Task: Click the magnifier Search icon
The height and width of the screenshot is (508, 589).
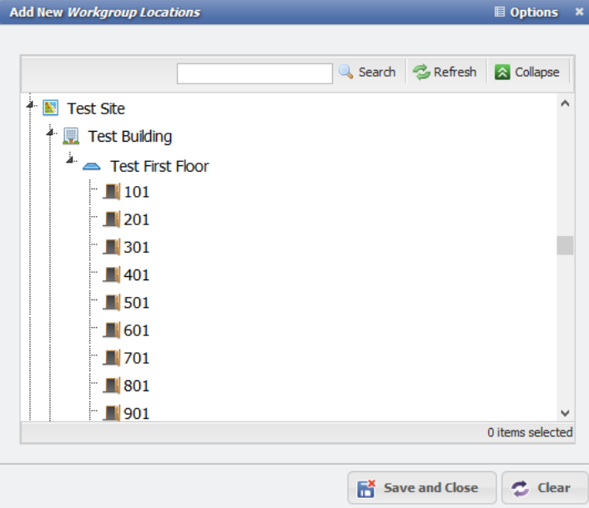Action: click(346, 73)
